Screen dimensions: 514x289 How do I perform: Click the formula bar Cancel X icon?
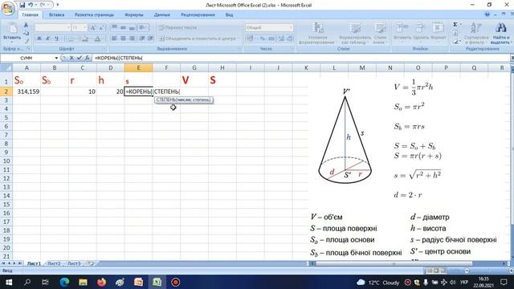click(x=71, y=58)
